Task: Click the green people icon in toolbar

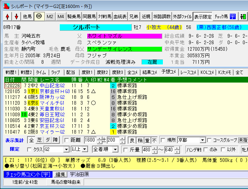Action: click(242, 17)
